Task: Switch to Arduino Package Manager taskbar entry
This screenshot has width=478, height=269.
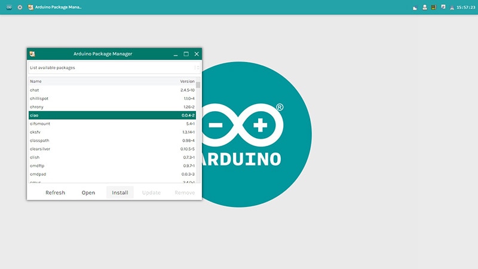Action: click(x=55, y=7)
